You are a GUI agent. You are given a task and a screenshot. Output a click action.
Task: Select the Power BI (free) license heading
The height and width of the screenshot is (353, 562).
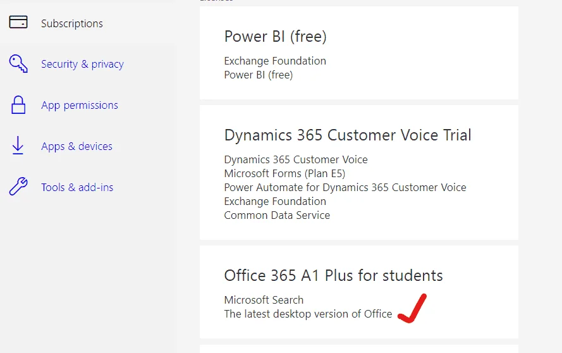coord(275,37)
